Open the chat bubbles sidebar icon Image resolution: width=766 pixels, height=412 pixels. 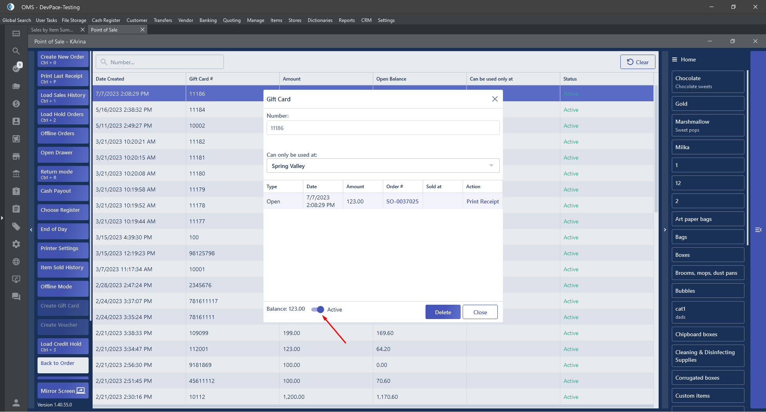(16, 297)
